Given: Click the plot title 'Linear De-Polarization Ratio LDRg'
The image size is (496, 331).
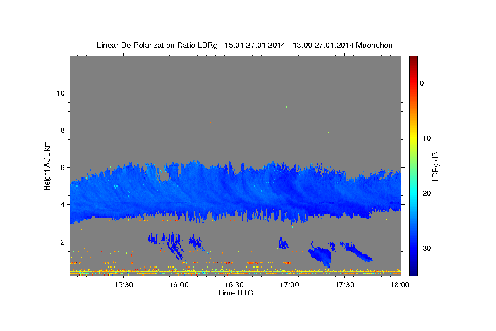Looking at the screenshot, I should coord(157,45).
